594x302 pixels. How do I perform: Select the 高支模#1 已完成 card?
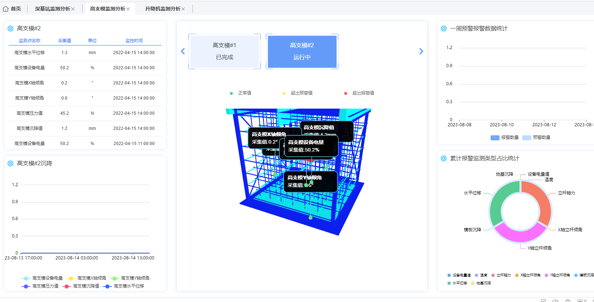pos(225,51)
